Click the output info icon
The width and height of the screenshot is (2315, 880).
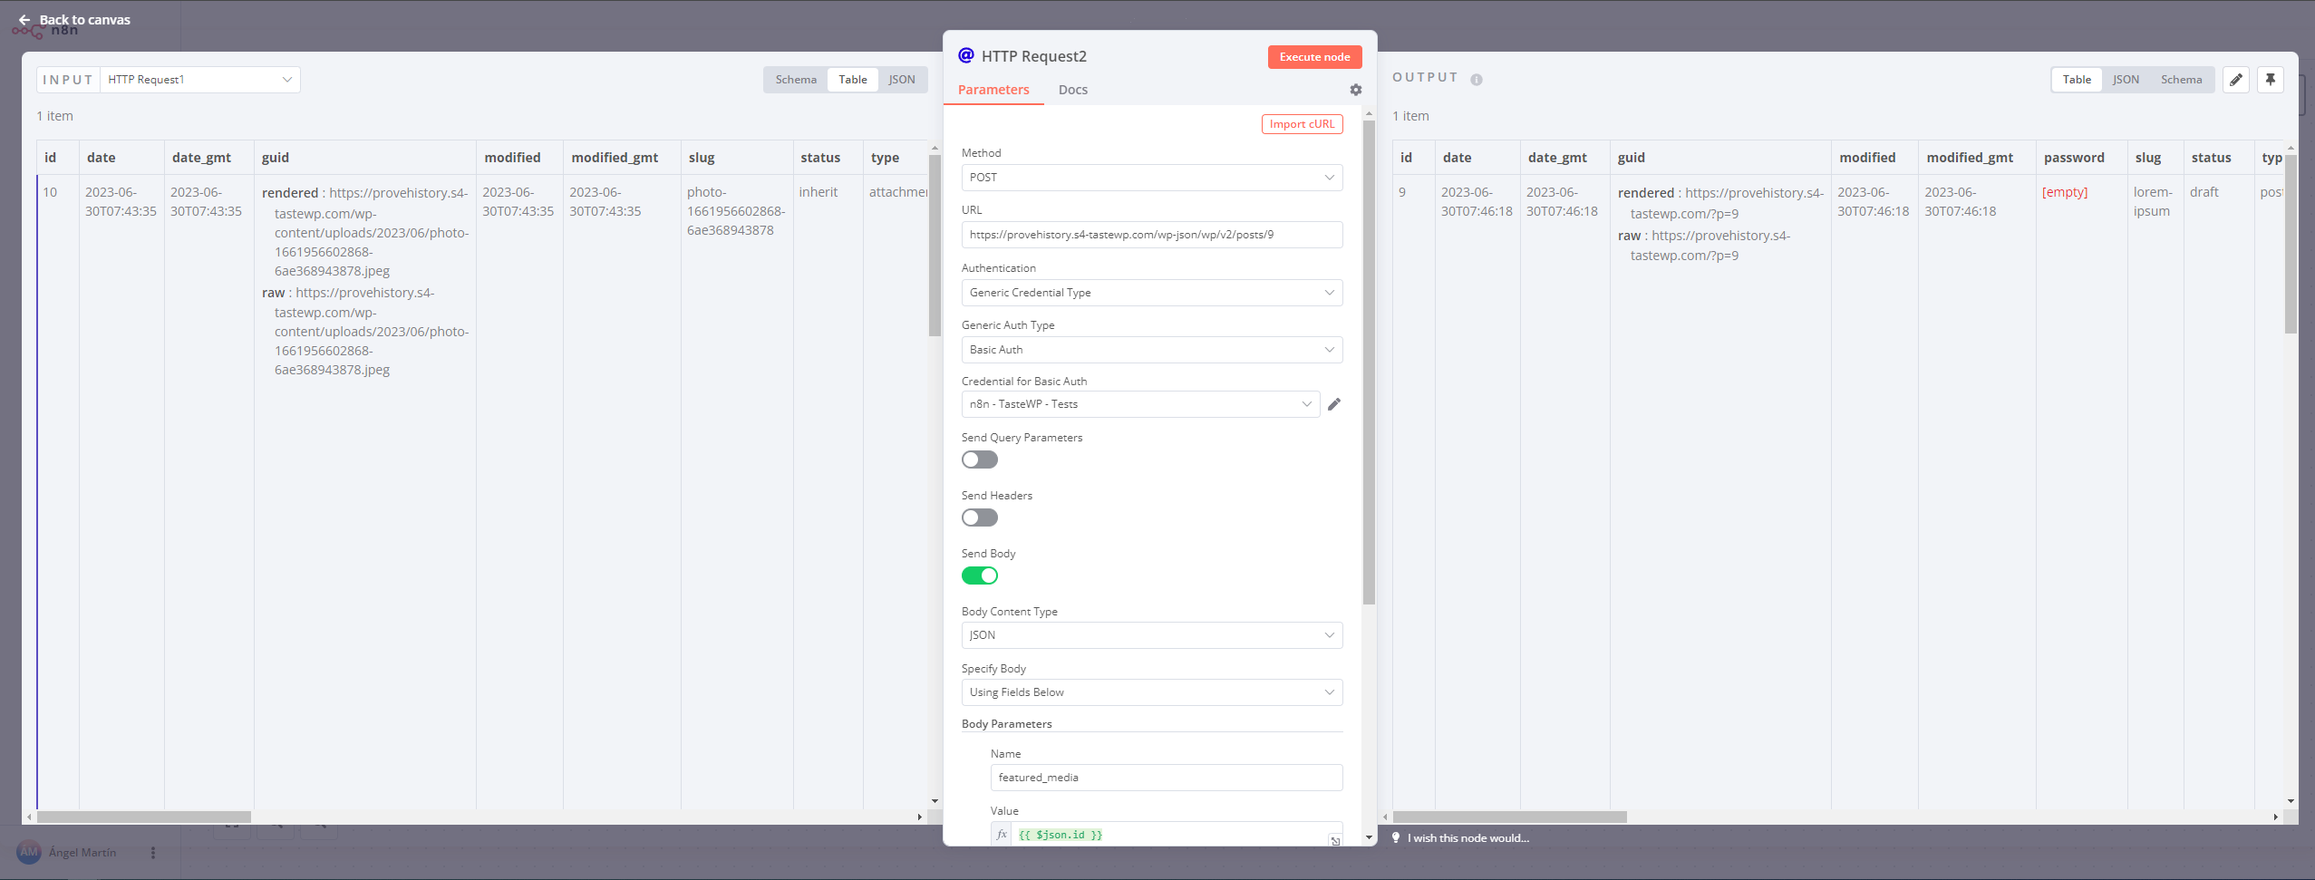(x=1477, y=80)
